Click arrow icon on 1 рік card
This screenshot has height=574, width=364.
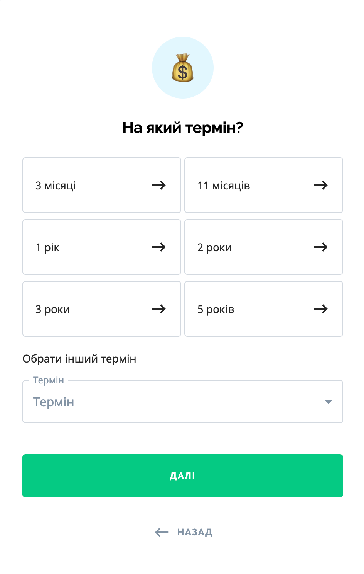(x=158, y=247)
